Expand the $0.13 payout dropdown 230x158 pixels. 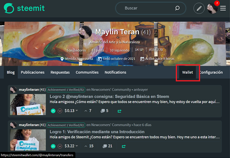71,111
